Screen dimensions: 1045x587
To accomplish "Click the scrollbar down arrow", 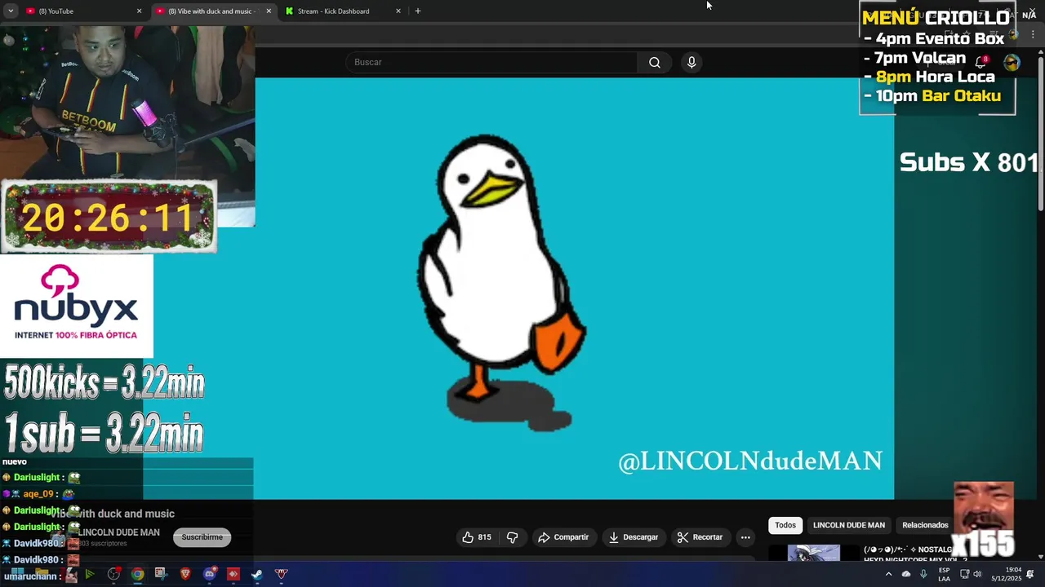I will coord(1040,556).
